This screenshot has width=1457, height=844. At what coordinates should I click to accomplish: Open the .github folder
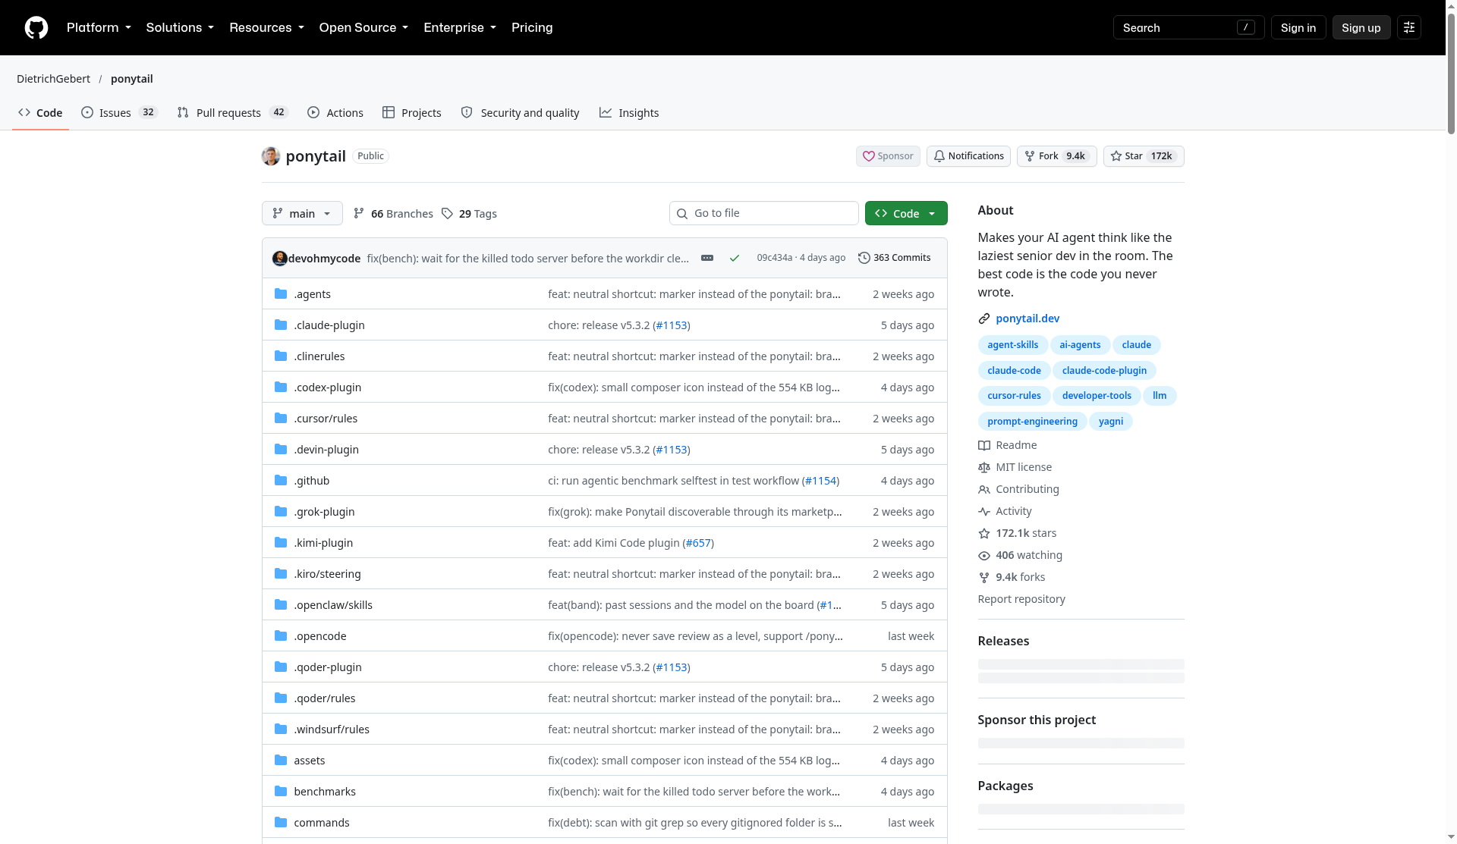[312, 480]
